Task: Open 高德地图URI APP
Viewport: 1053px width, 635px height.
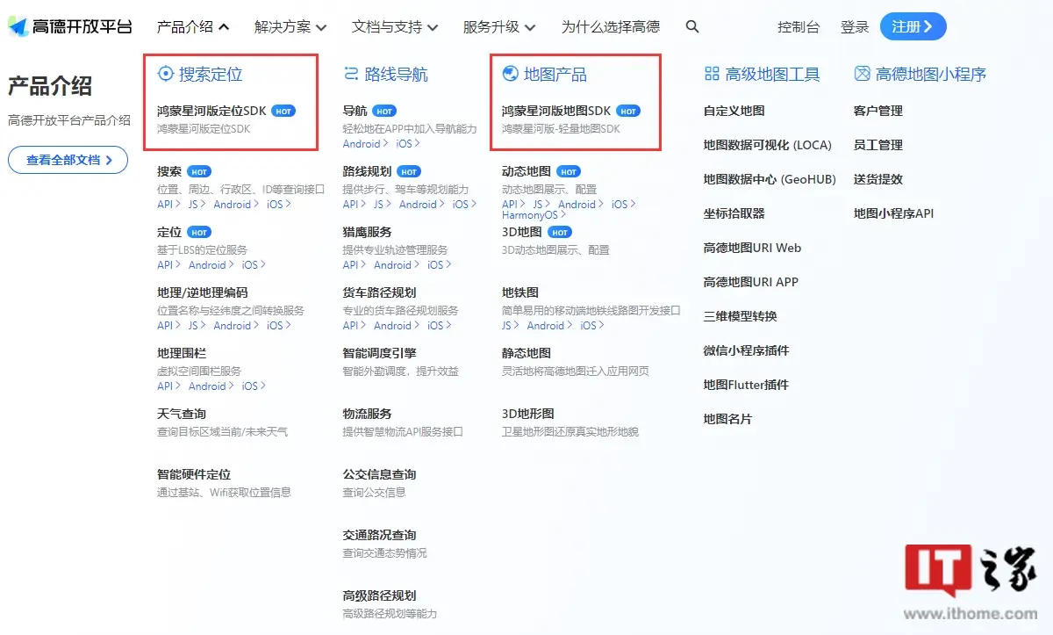Action: (x=751, y=282)
